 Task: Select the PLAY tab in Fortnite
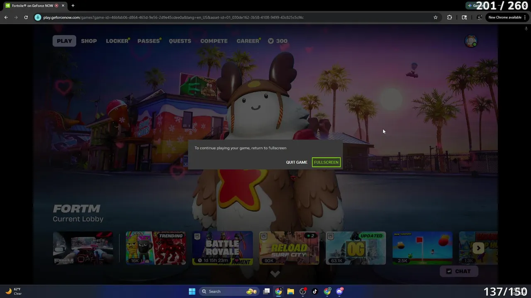coord(64,41)
